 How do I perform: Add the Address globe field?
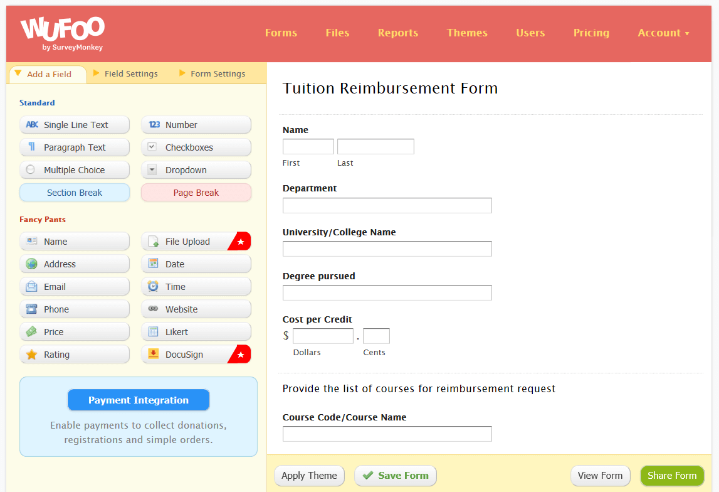pyautogui.click(x=74, y=264)
